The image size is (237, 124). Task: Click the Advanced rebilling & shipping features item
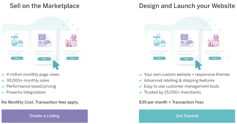coord(179,80)
